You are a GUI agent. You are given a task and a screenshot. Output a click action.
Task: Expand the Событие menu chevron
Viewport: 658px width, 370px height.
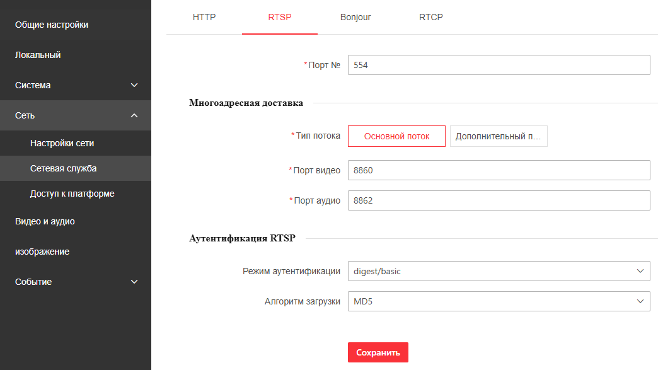click(x=134, y=282)
